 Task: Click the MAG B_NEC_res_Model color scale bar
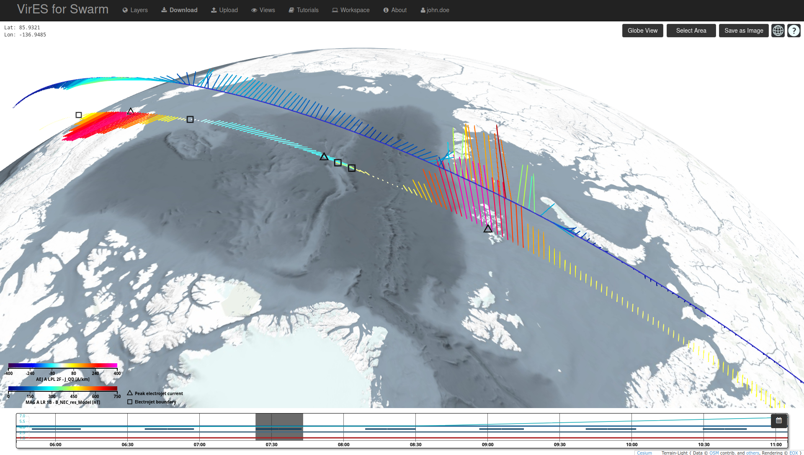(x=63, y=388)
